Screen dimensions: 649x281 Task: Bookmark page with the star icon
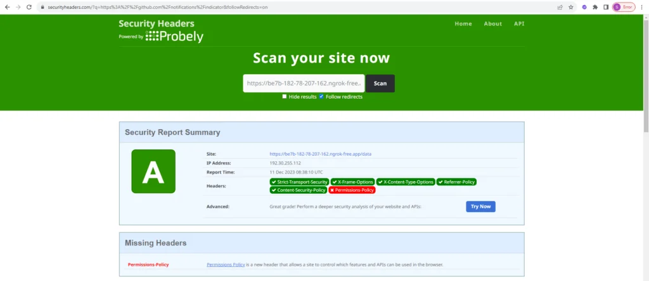click(x=571, y=7)
